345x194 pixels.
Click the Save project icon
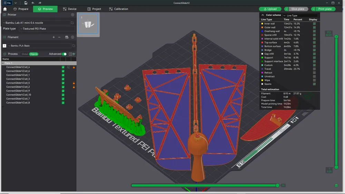pos(26,3)
